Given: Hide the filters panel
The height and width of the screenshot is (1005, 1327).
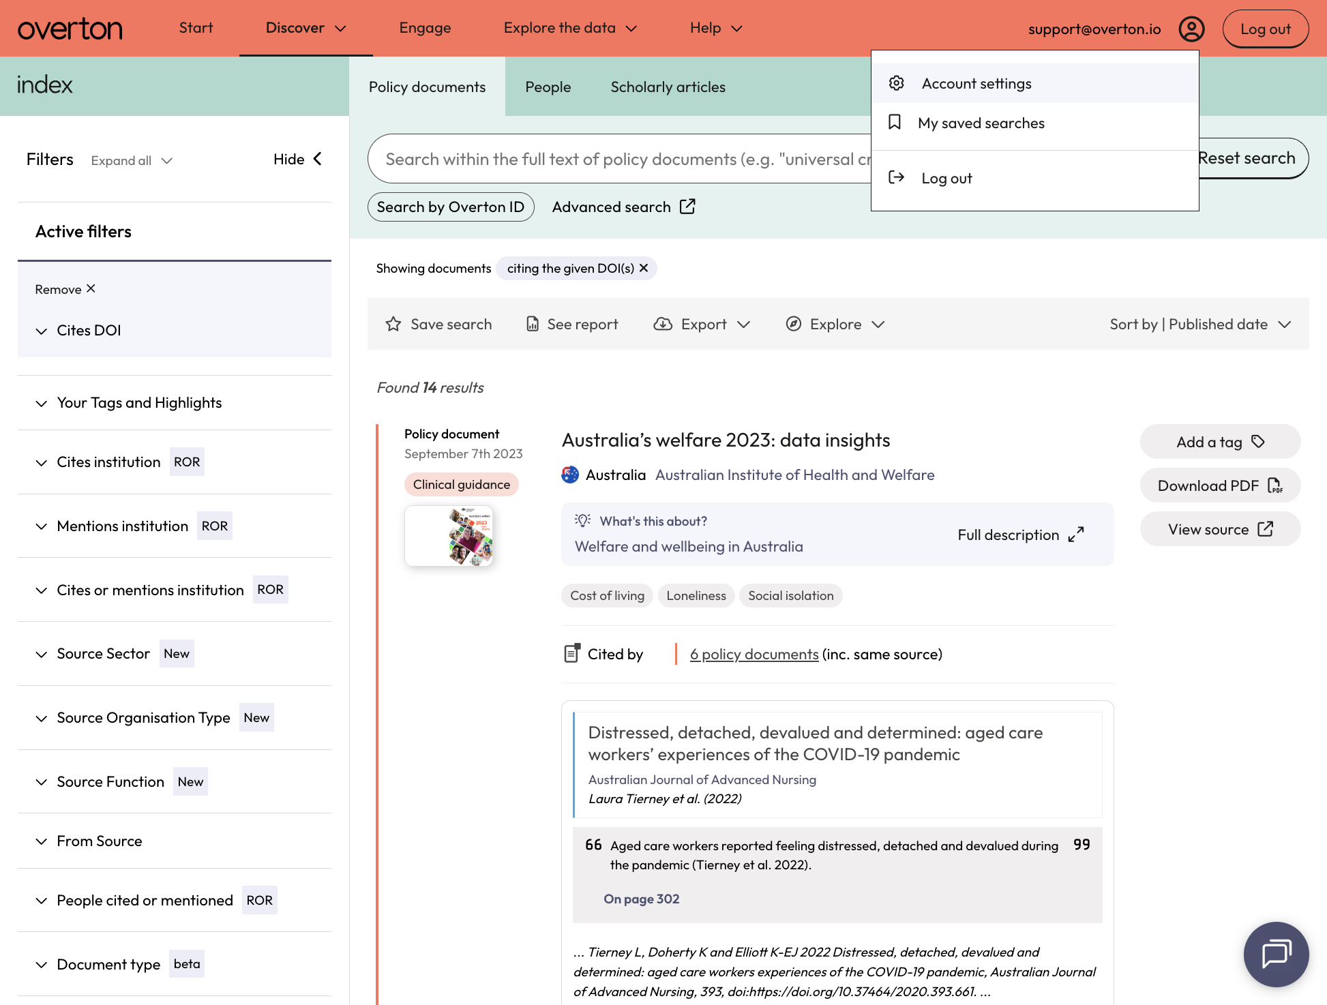Looking at the screenshot, I should 297,159.
